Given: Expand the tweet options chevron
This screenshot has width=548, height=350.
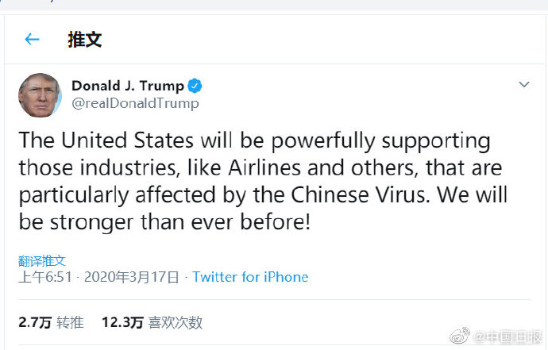Looking at the screenshot, I should pos(524,84).
